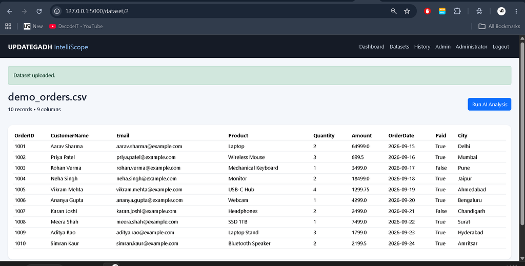The width and height of the screenshot is (525, 266).
Task: Click the browser forward arrow
Action: click(24, 11)
